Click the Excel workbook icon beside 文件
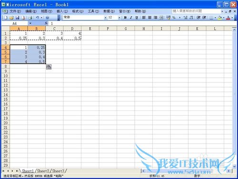238x179 pixels. click(x=5, y=11)
